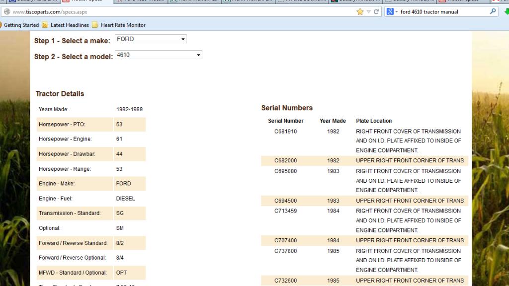Click the Engine - Fuel label

click(x=56, y=199)
